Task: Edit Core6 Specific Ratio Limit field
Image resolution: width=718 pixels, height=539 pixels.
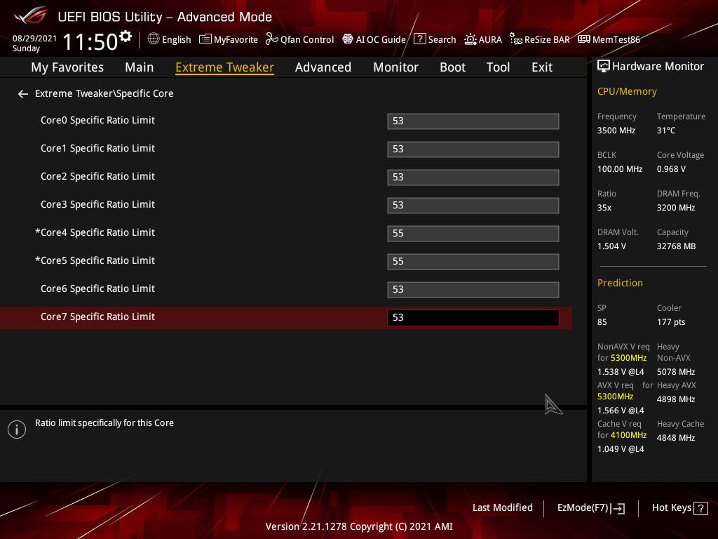Action: click(x=473, y=290)
